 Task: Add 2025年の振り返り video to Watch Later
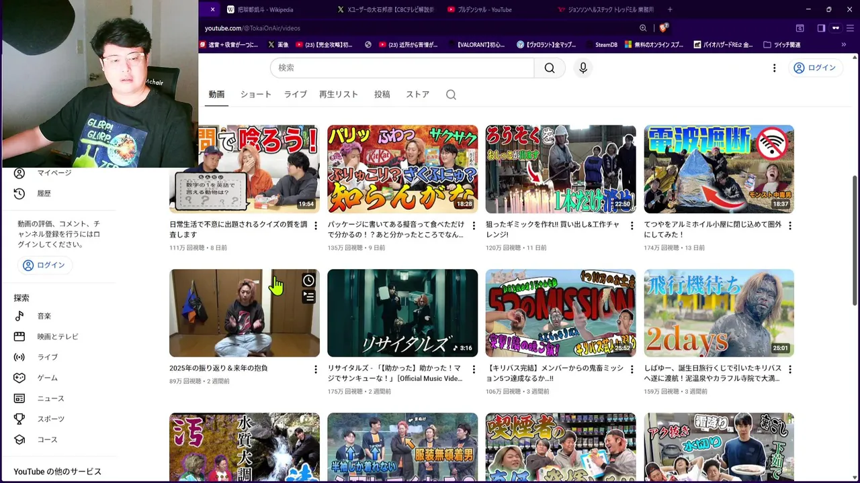click(x=308, y=280)
